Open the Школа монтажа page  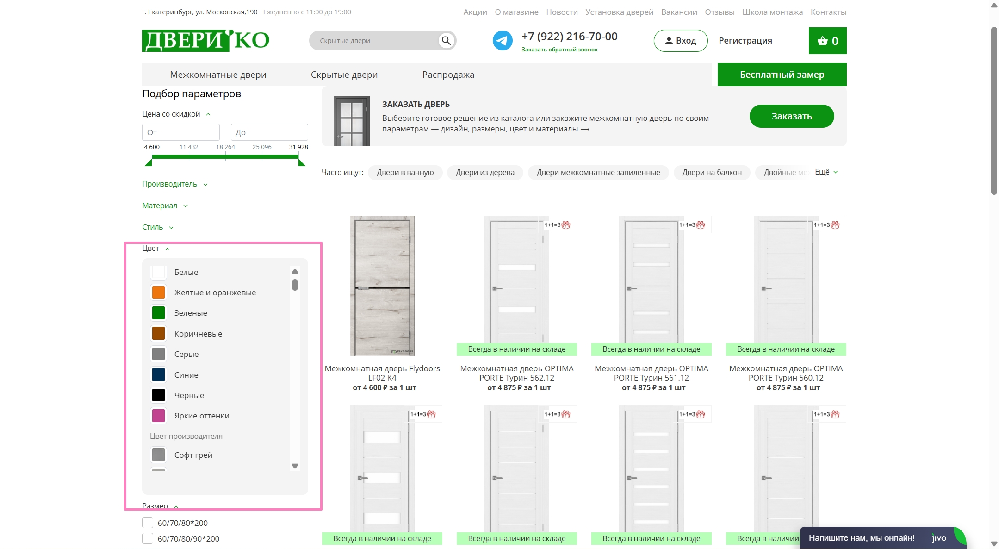pyautogui.click(x=772, y=12)
